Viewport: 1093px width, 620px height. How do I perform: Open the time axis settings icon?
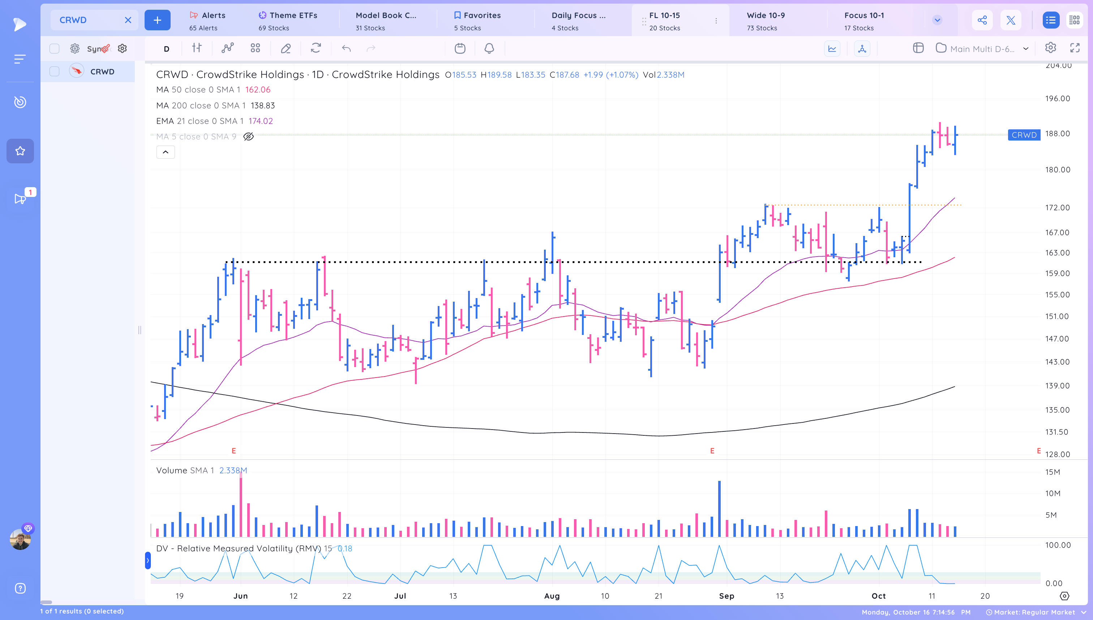[1064, 596]
